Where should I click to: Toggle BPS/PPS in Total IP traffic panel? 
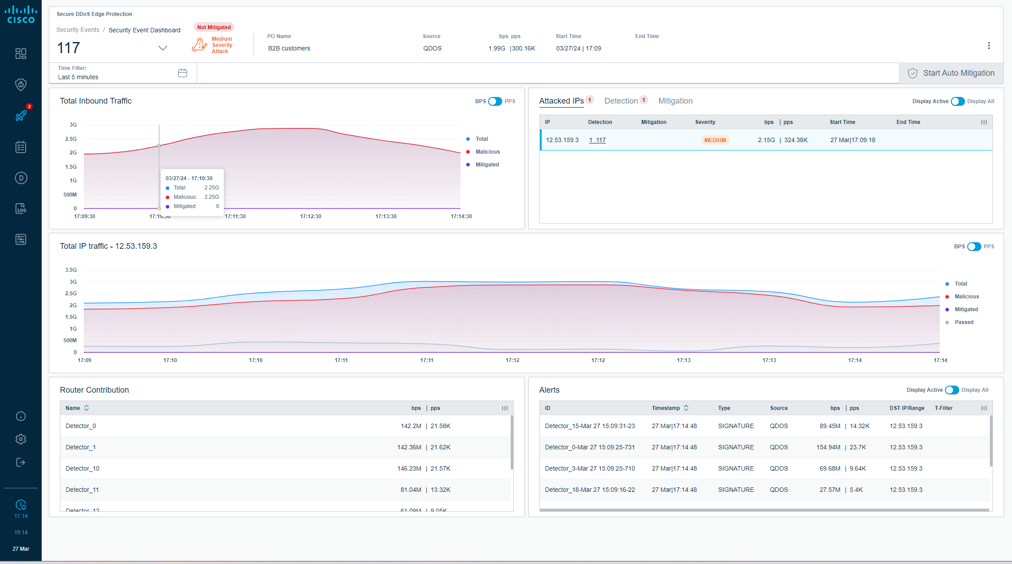tap(974, 247)
